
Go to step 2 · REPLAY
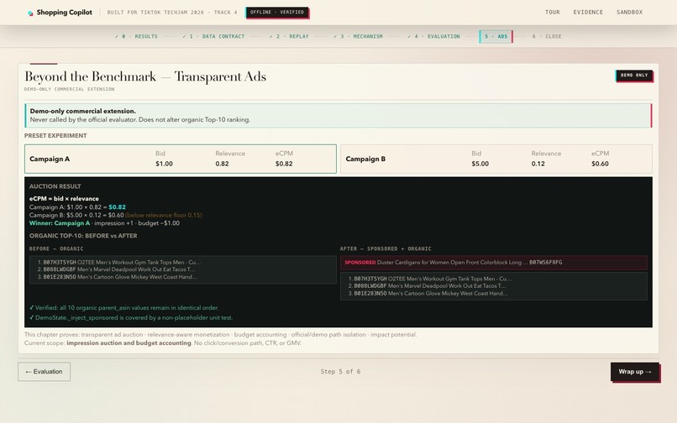(x=289, y=36)
